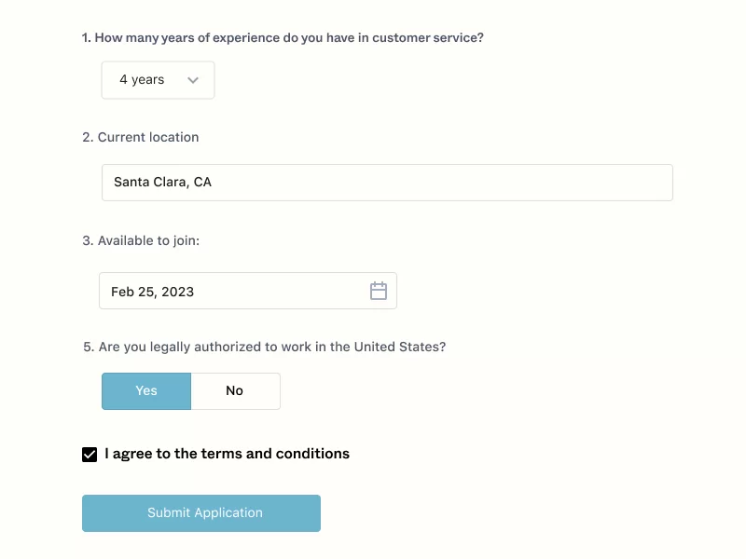This screenshot has width=746, height=559.
Task: Click the "4 years" selected value text
Action: (x=142, y=80)
